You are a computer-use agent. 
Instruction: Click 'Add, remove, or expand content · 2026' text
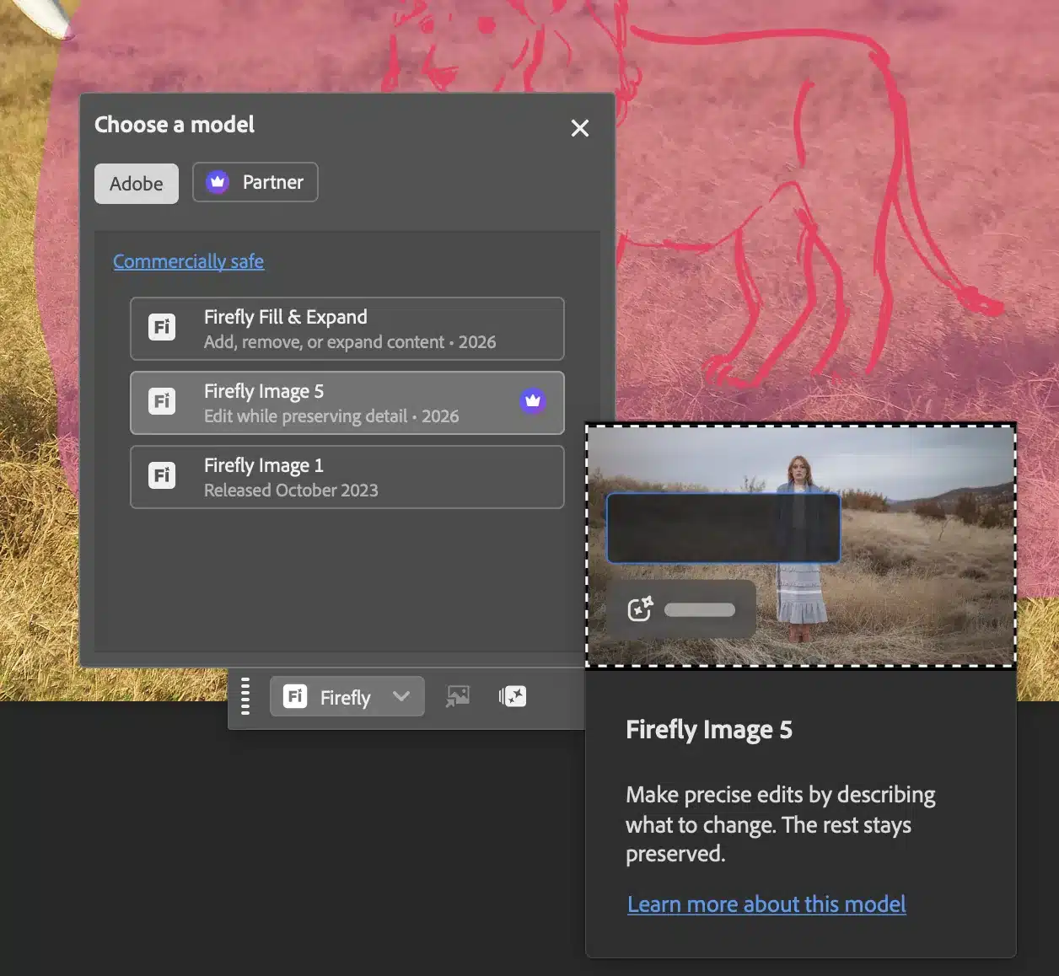350,342
